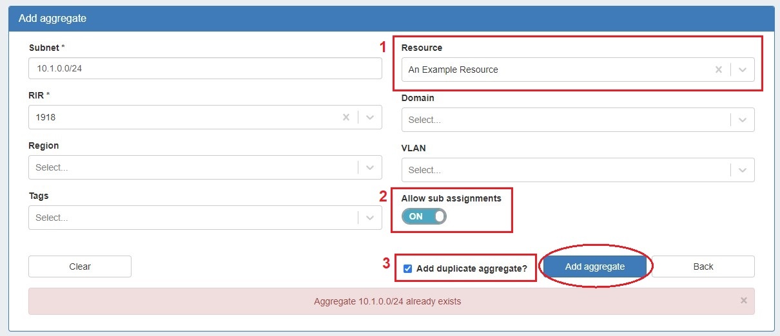
Task: Click into the Domain select field
Action: point(565,120)
